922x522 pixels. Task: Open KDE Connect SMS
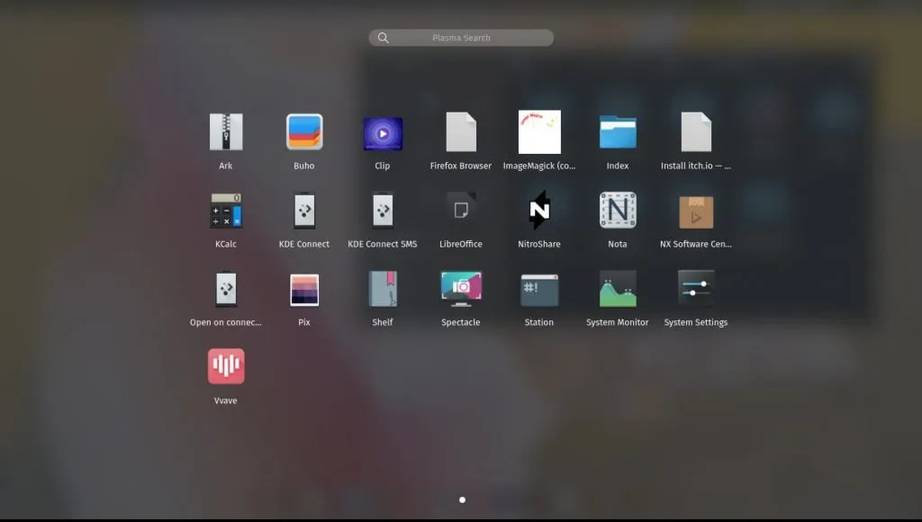point(382,211)
